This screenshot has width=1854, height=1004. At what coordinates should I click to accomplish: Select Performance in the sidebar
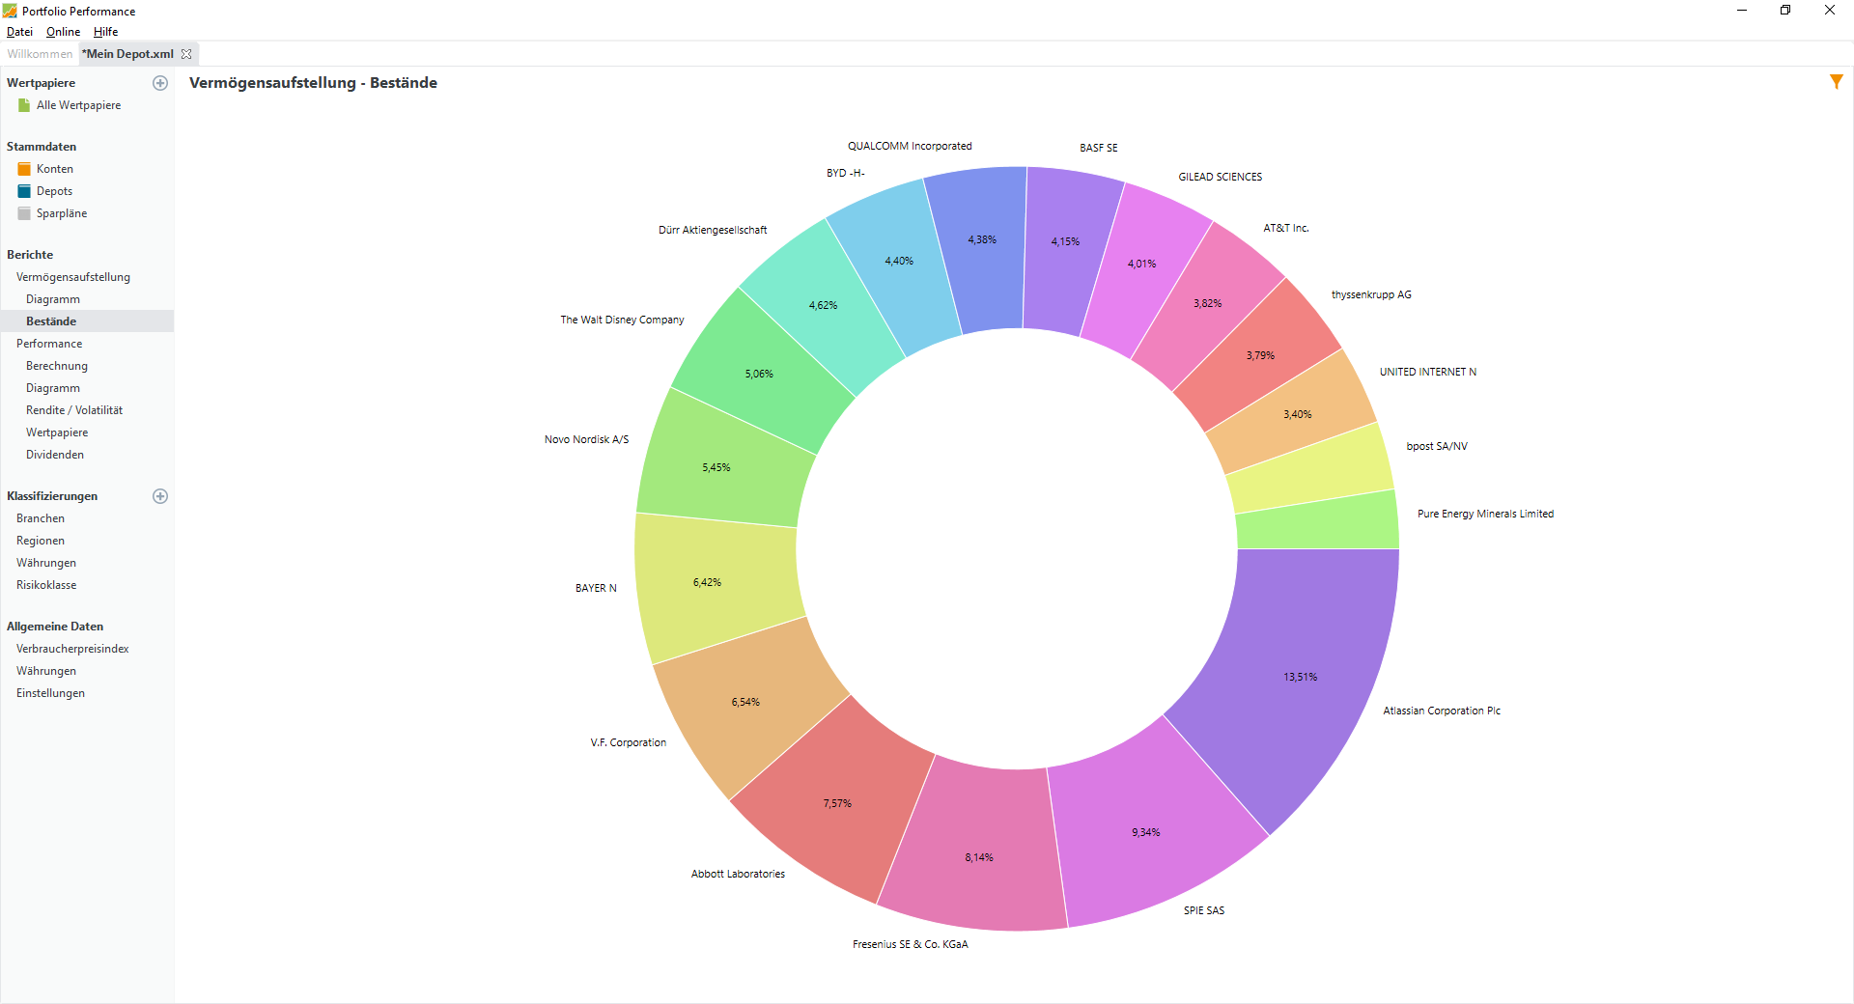coord(49,344)
